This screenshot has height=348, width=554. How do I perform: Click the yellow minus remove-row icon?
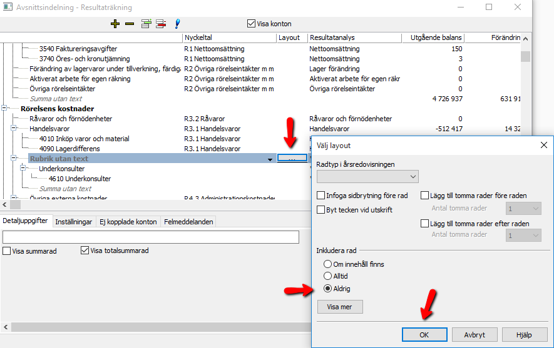click(x=130, y=24)
